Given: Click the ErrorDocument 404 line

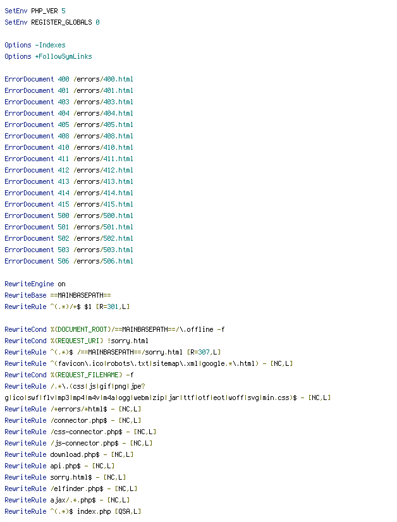Looking at the screenshot, I should [x=69, y=113].
